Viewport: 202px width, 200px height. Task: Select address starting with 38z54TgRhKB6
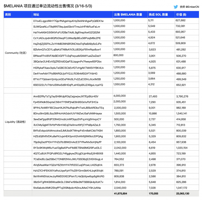[x=68, y=182]
